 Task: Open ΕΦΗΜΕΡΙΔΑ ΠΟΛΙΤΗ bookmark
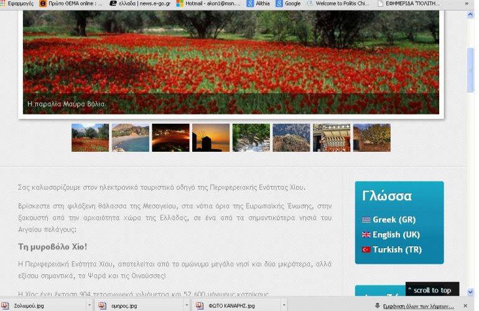point(409,4)
